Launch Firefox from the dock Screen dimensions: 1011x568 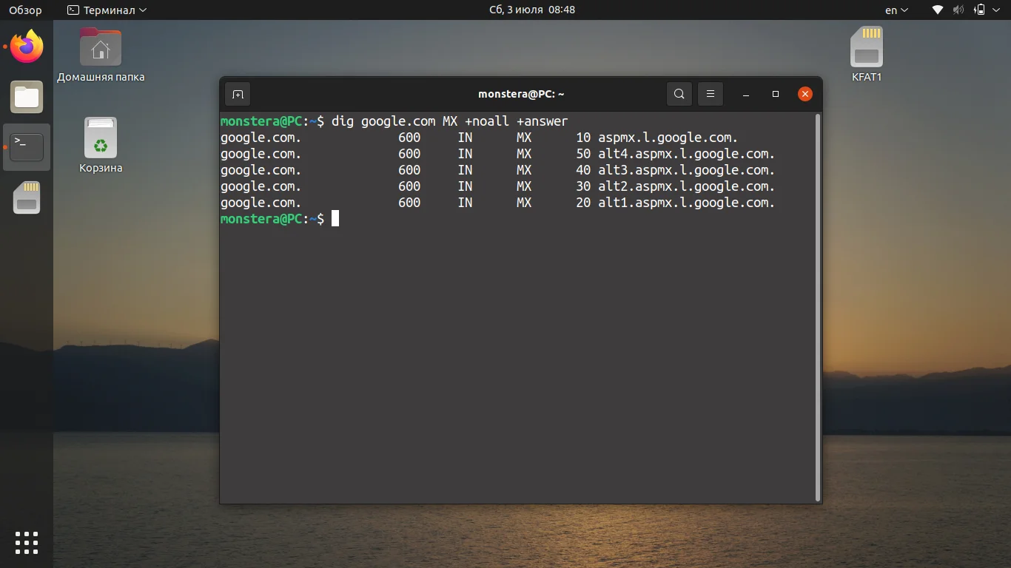(x=27, y=47)
